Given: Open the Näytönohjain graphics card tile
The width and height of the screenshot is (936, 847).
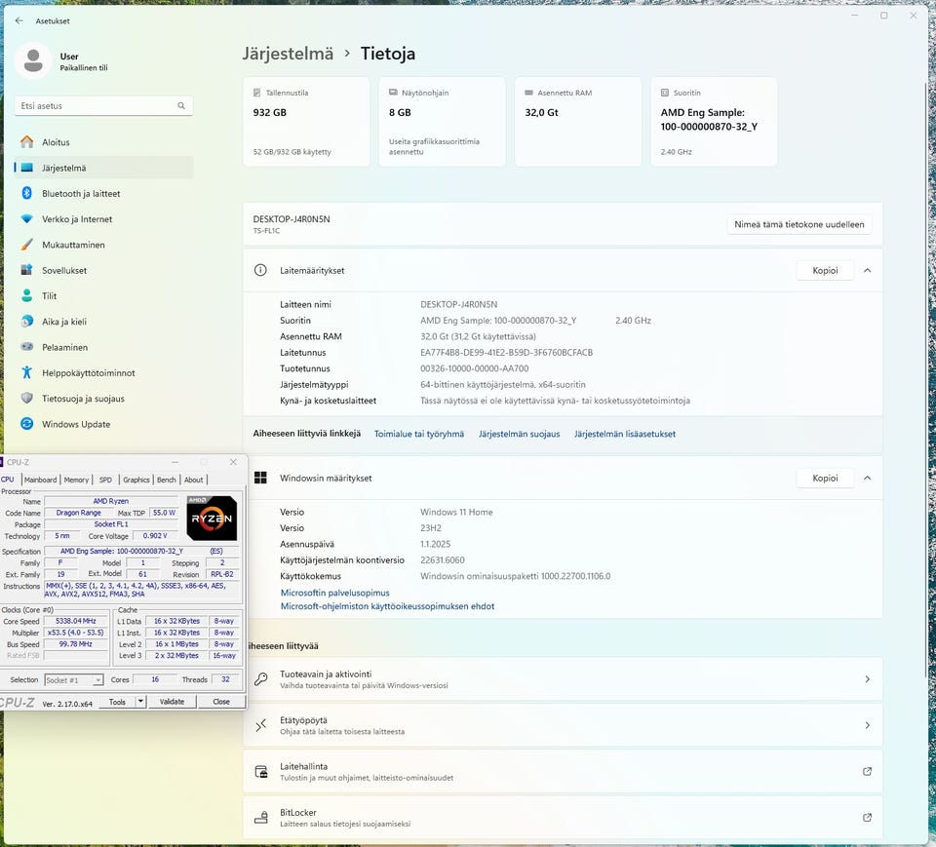Looking at the screenshot, I should tap(443, 121).
